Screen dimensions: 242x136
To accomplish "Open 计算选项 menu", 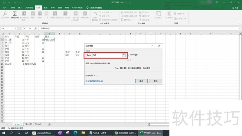I will [169, 15].
